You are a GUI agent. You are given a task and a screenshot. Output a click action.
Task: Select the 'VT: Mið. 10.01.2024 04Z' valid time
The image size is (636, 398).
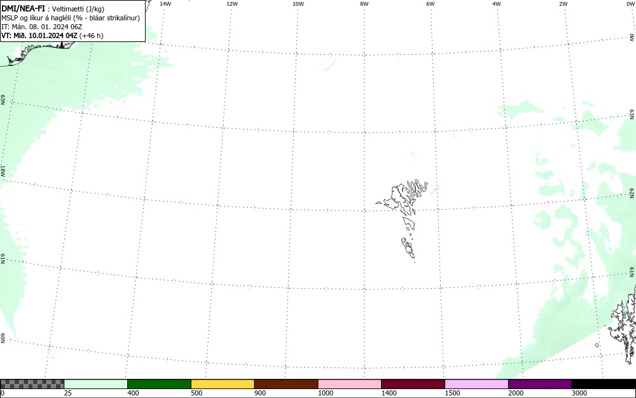(39, 36)
